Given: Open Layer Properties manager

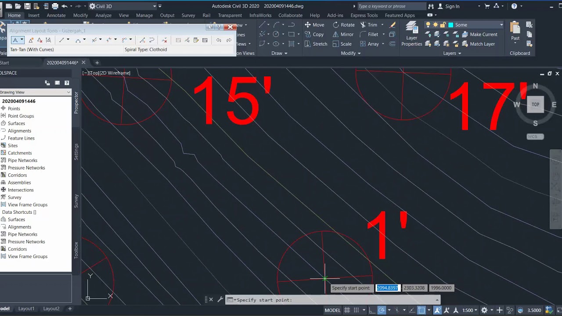Looking at the screenshot, I should tap(411, 34).
